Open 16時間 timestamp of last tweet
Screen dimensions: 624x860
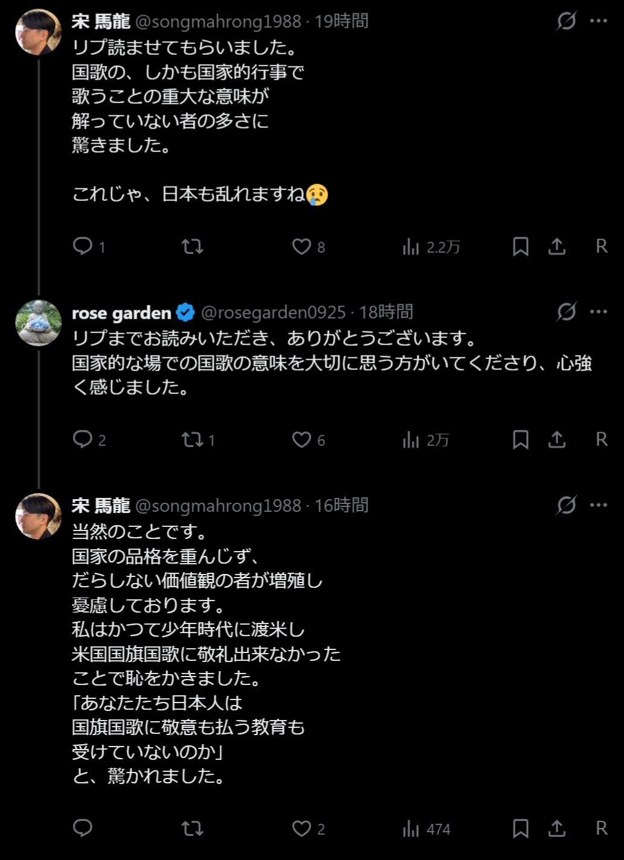point(342,505)
